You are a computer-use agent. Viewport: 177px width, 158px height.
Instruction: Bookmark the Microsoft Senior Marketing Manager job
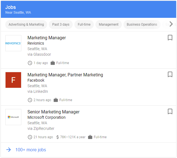[x=170, y=111]
